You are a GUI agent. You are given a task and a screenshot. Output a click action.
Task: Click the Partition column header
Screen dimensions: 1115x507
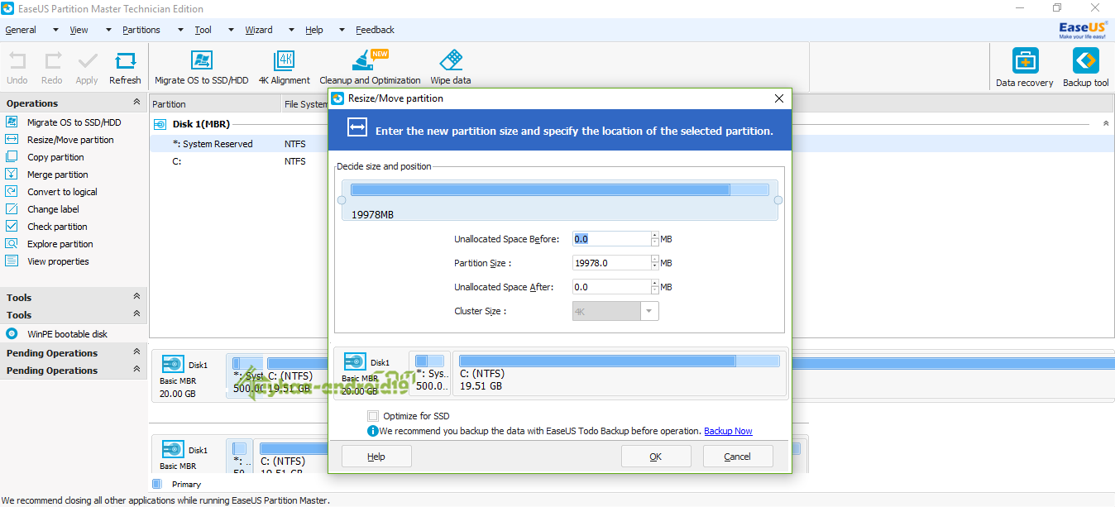(x=215, y=104)
